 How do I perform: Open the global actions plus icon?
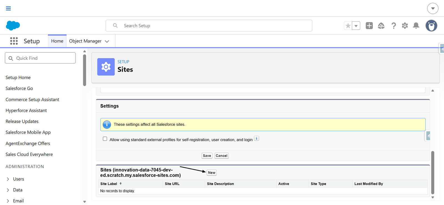[369, 26]
